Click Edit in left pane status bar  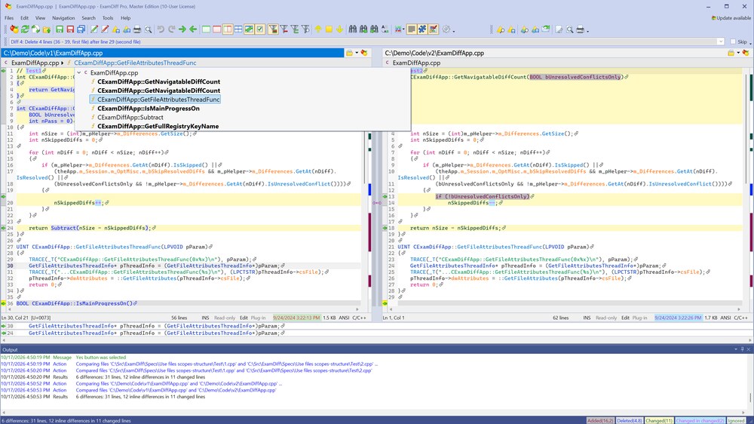tap(244, 318)
